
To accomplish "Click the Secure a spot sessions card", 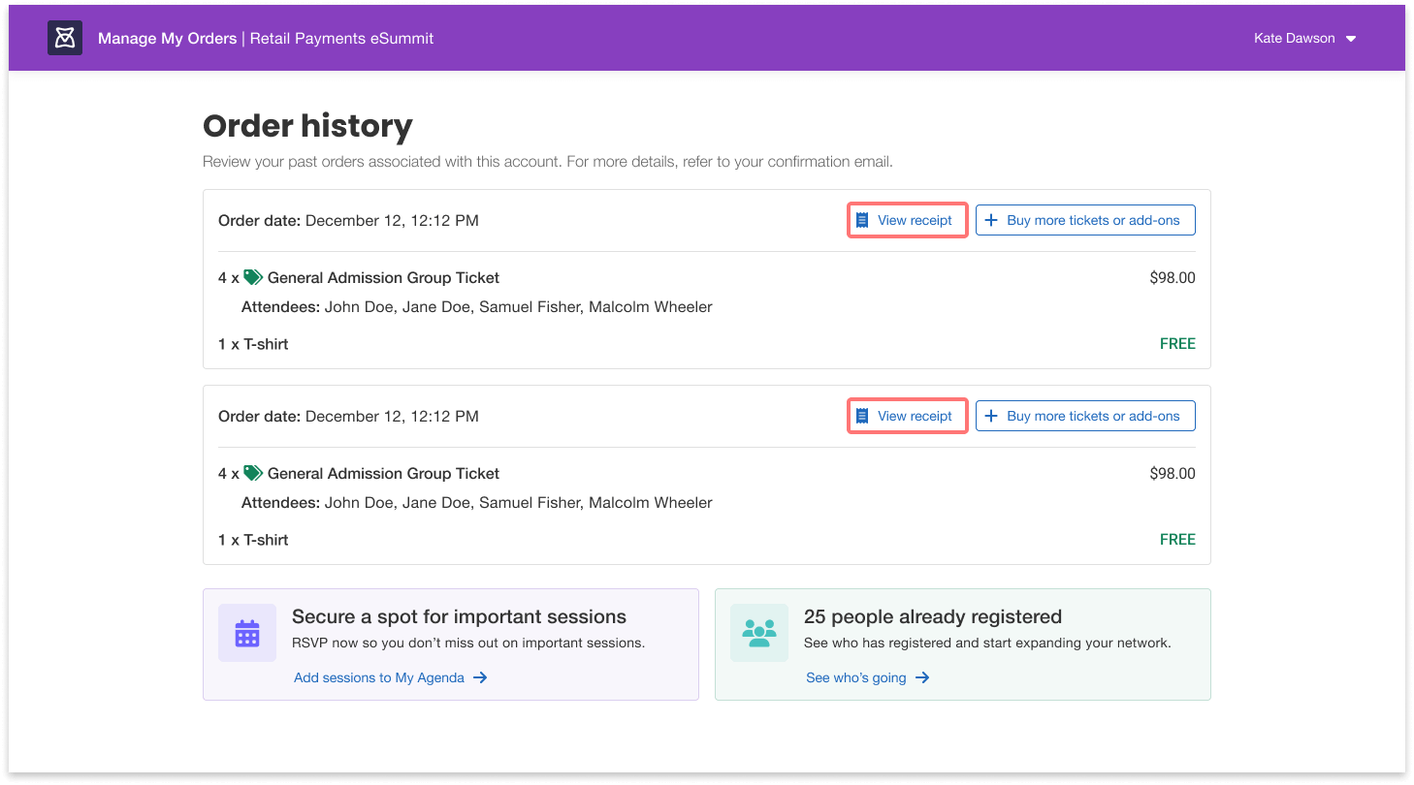I will [x=459, y=617].
